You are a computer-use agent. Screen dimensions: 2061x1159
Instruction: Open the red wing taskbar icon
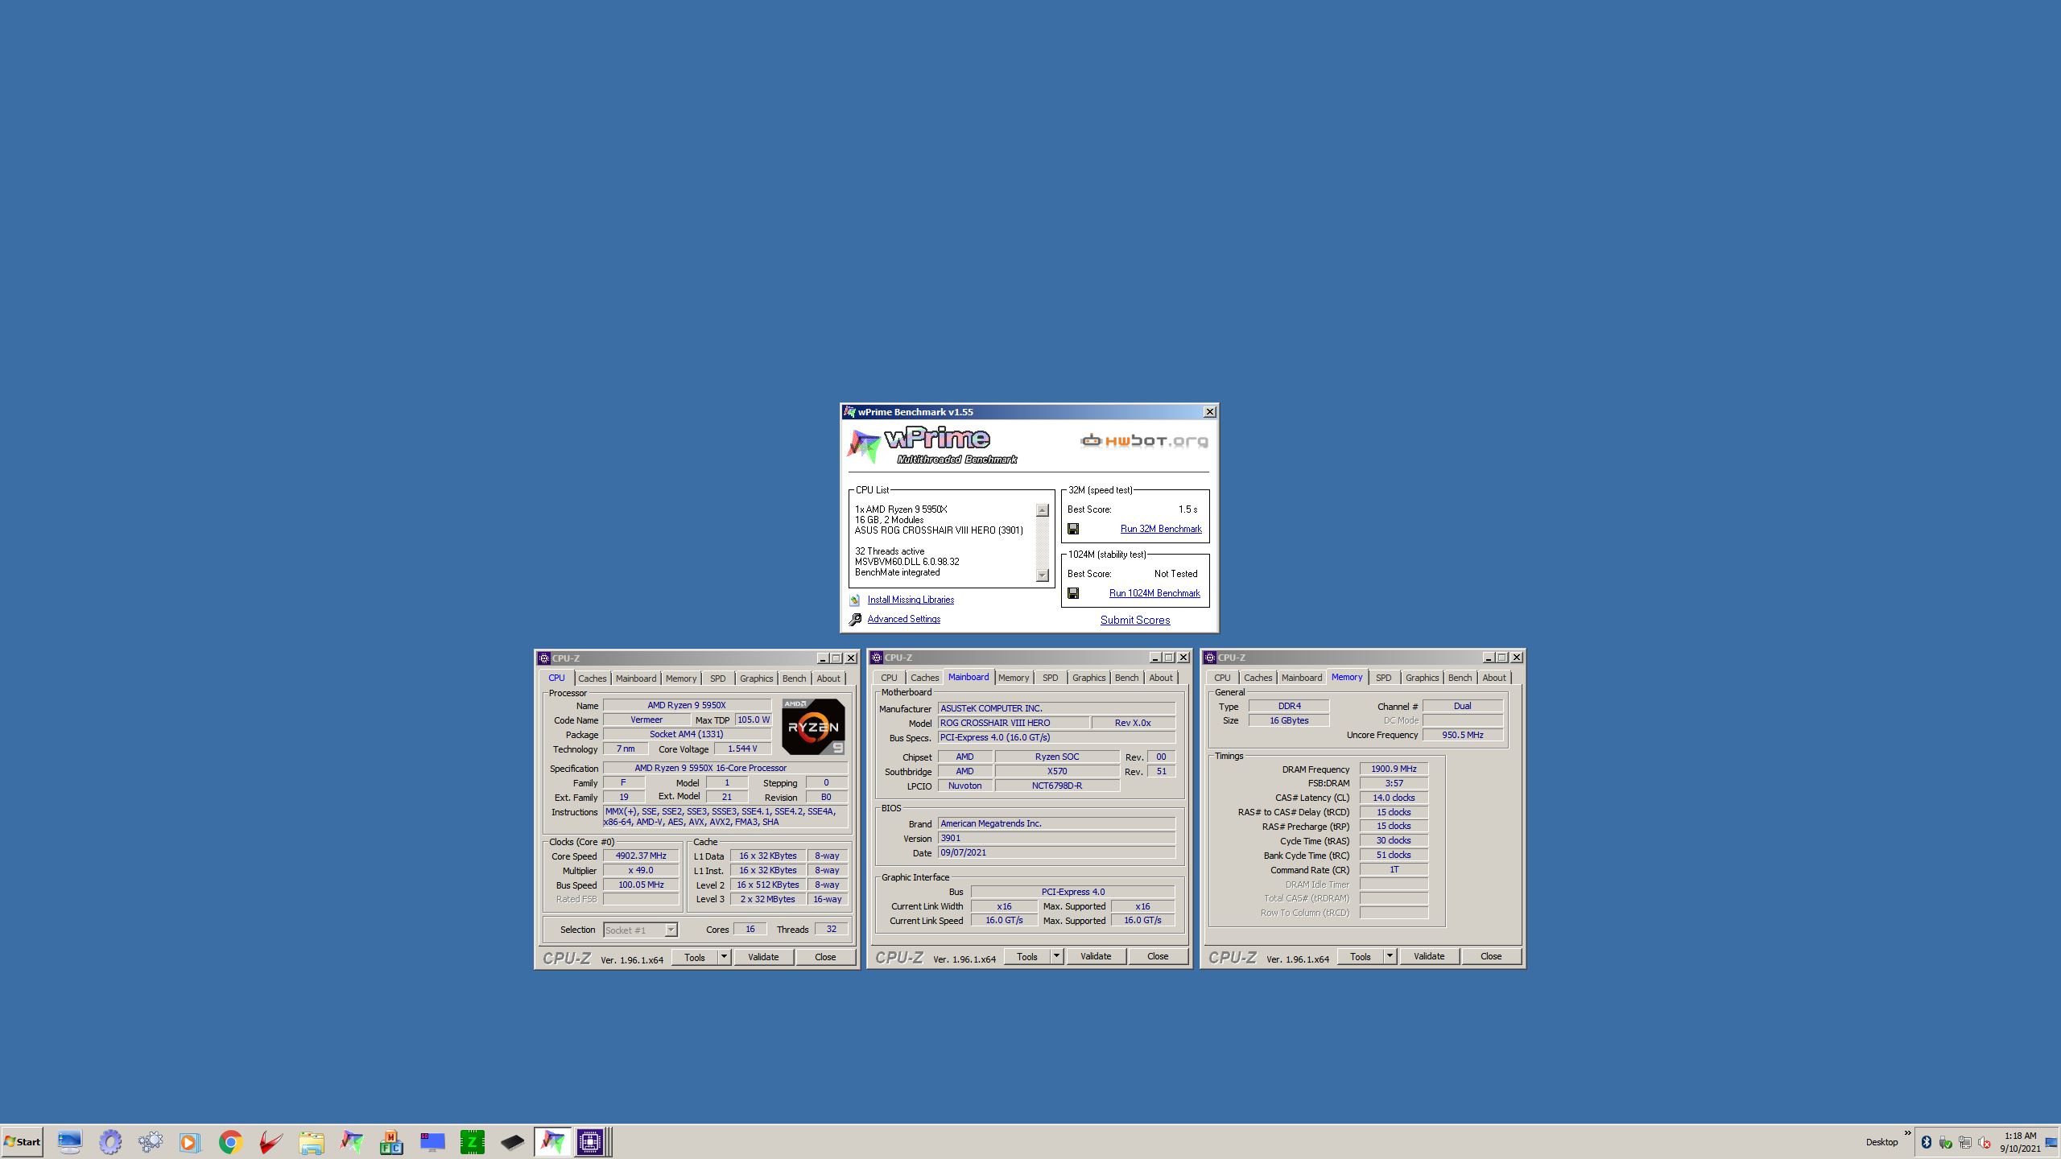(271, 1141)
